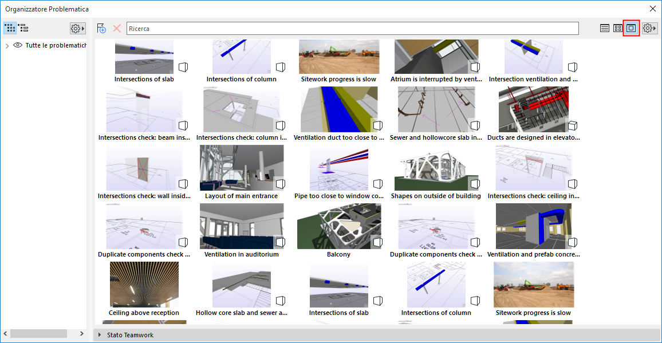
Task: Click 3D view icon beside Ventilation duct too close thumbnail
Action: [x=378, y=125]
